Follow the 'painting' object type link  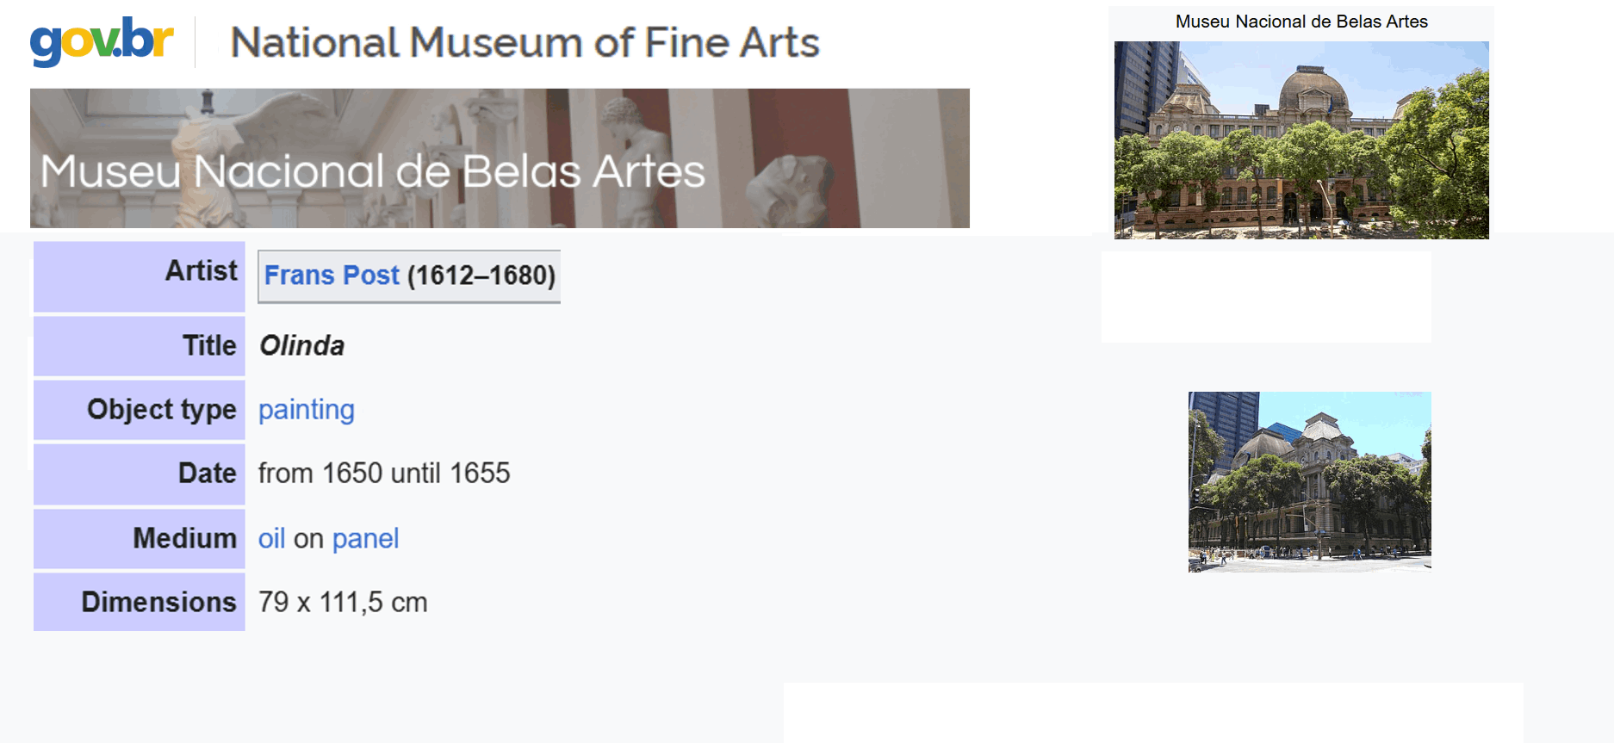point(306,410)
